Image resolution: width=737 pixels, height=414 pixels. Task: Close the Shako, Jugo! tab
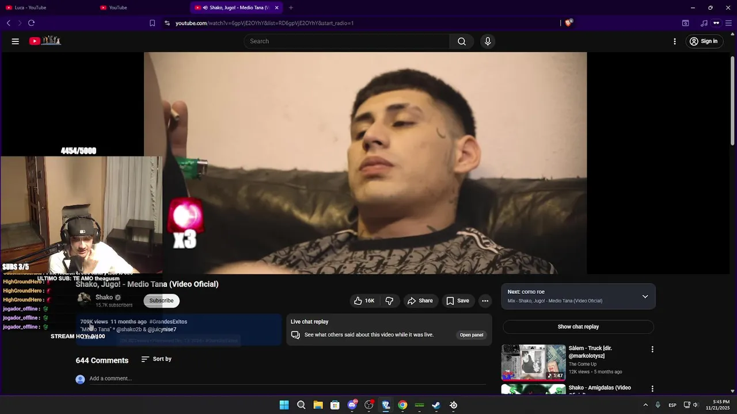[x=277, y=7]
